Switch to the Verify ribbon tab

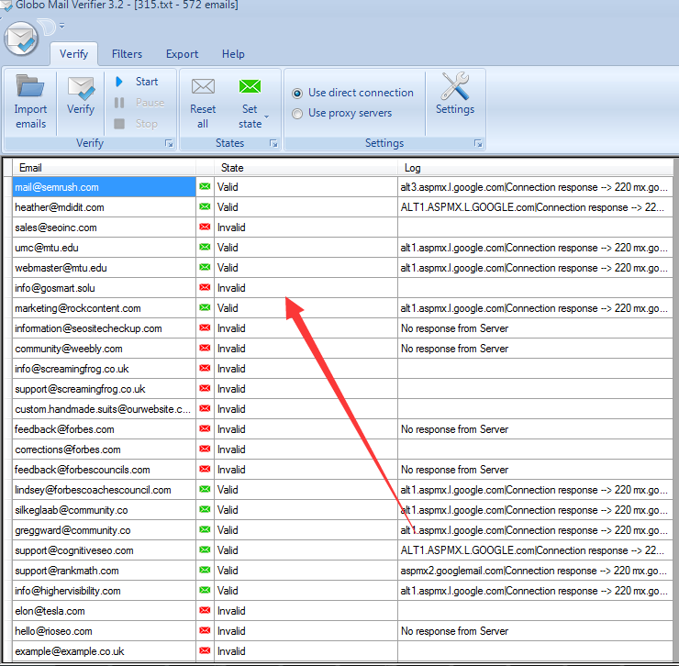[x=73, y=54]
